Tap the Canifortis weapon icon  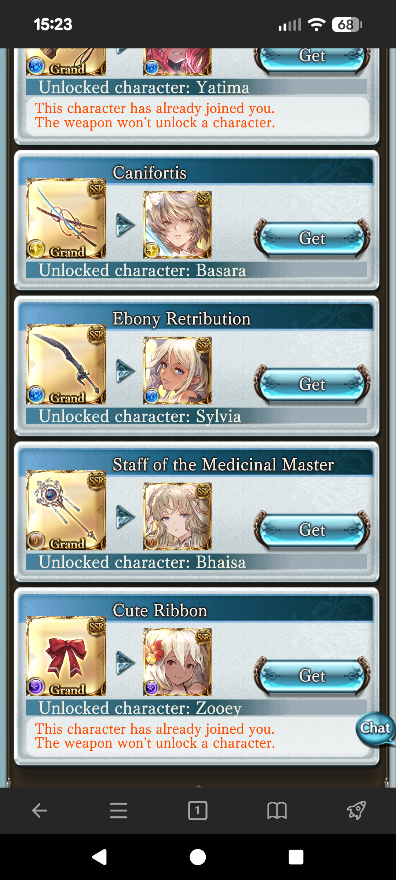[66, 219]
